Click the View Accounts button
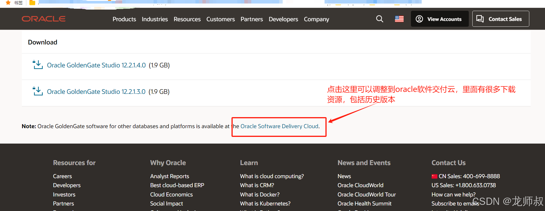 (x=439, y=19)
